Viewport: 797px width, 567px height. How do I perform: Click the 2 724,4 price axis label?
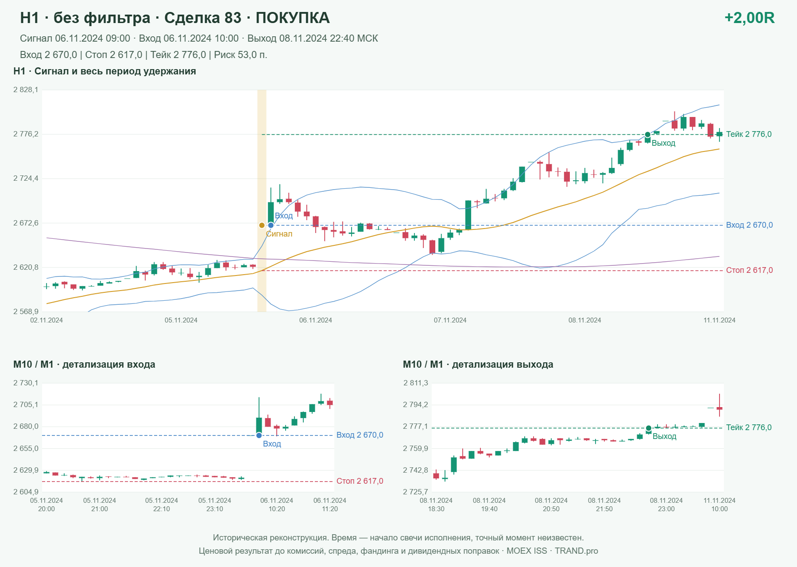26,179
